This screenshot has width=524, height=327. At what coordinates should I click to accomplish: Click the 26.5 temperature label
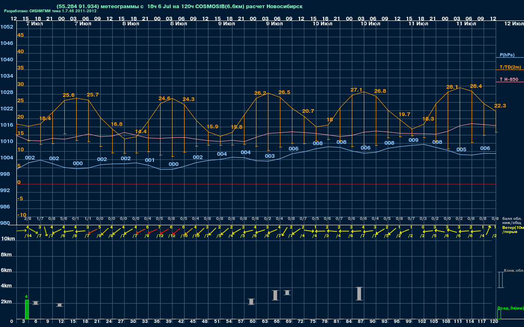pos(284,92)
